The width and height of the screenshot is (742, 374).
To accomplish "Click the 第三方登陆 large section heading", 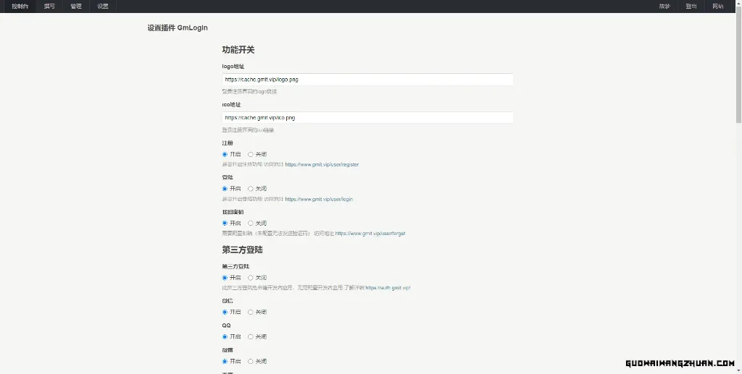I will pyautogui.click(x=242, y=250).
